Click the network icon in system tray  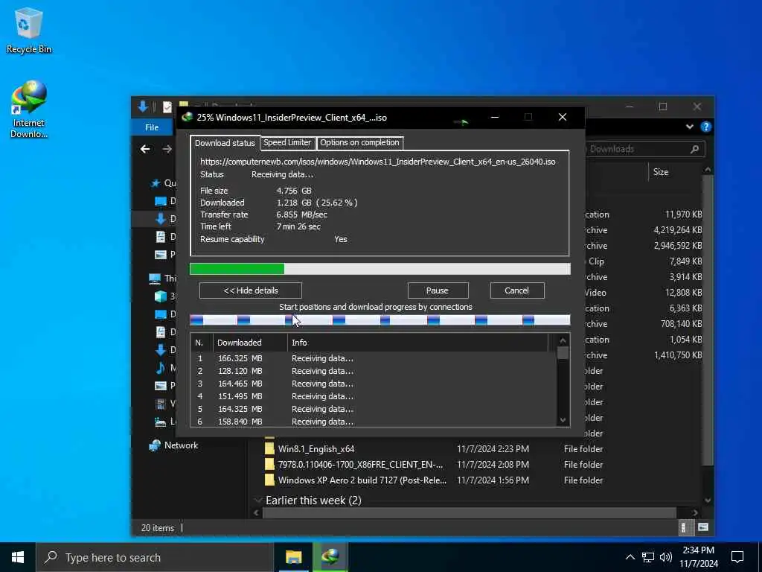coord(648,557)
